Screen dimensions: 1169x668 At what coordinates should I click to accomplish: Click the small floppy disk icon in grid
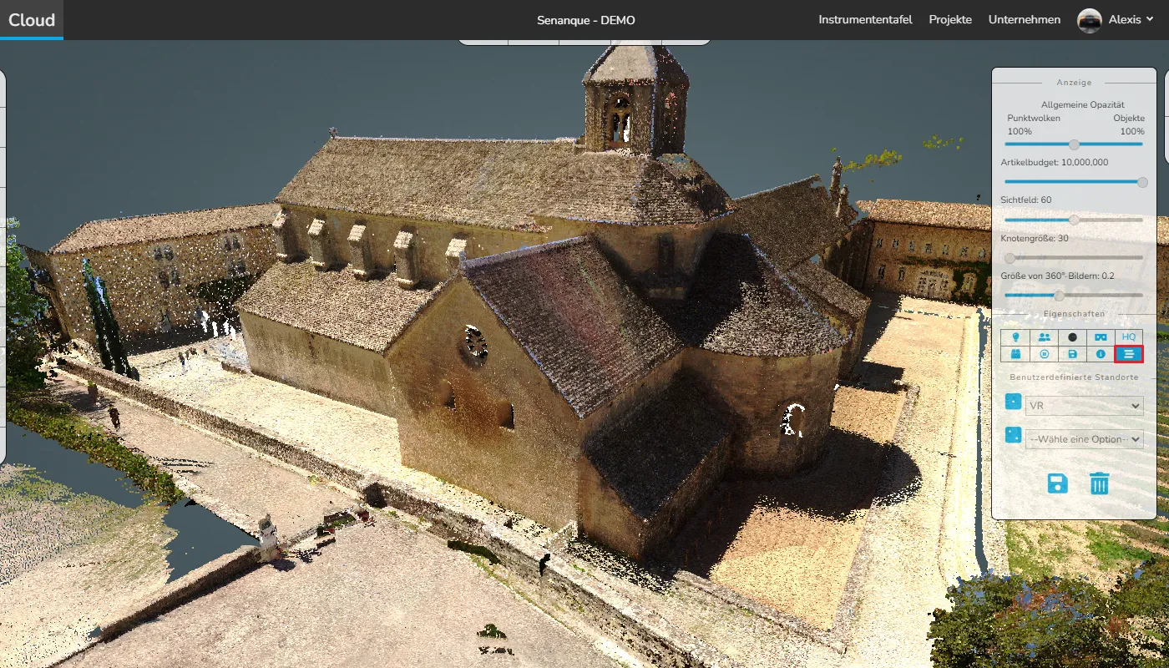coord(1072,354)
